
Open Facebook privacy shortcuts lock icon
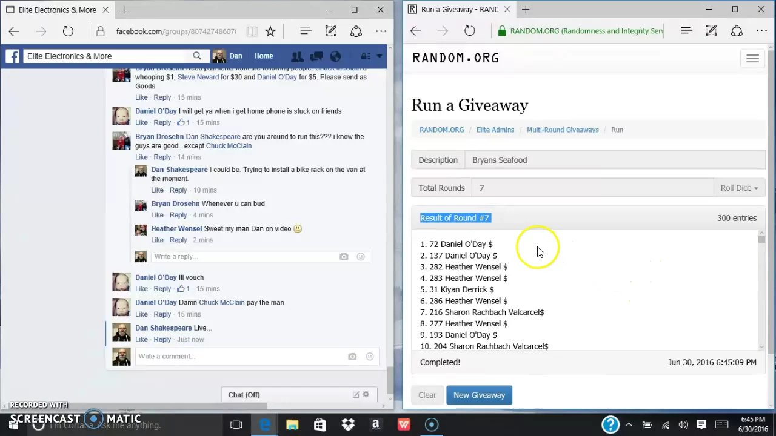tap(366, 56)
